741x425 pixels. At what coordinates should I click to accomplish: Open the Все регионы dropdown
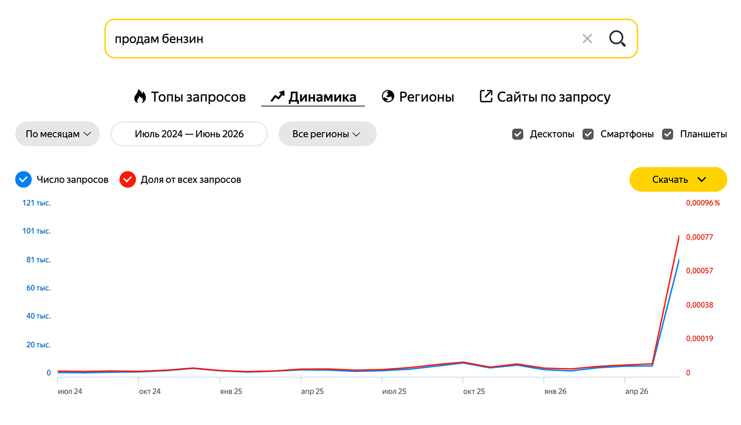pyautogui.click(x=327, y=134)
